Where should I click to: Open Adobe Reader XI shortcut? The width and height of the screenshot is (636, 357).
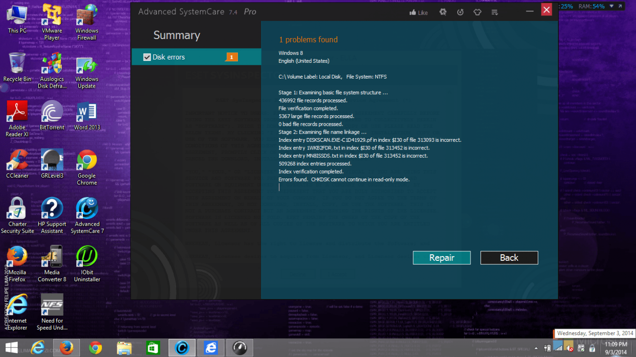point(17,119)
